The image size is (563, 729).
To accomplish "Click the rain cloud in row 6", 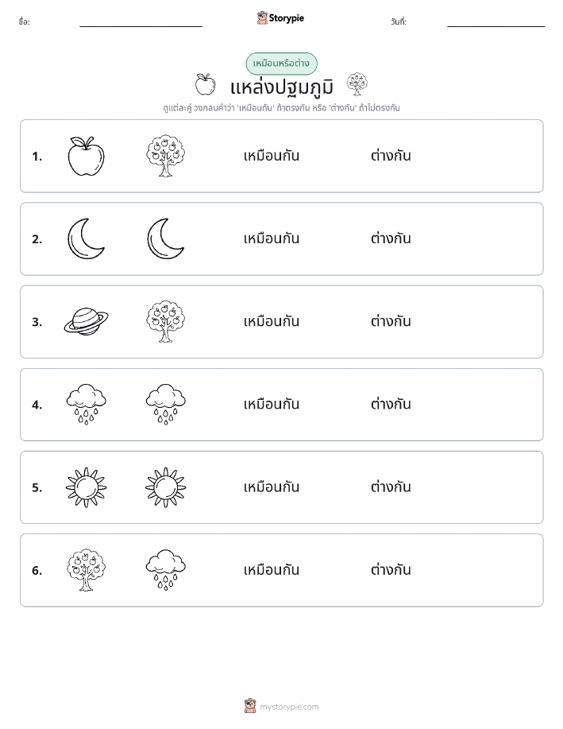I will coord(166,570).
